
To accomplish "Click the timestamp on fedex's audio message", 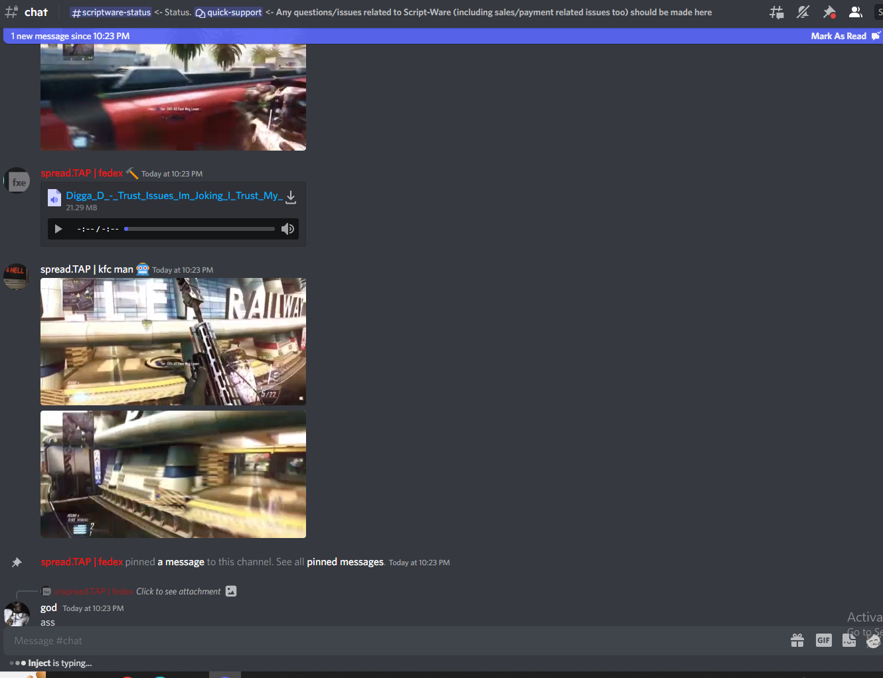I will coord(172,174).
